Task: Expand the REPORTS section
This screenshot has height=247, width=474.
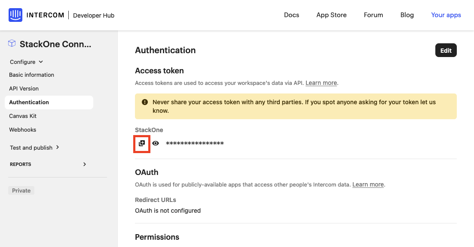Action: pos(48,164)
